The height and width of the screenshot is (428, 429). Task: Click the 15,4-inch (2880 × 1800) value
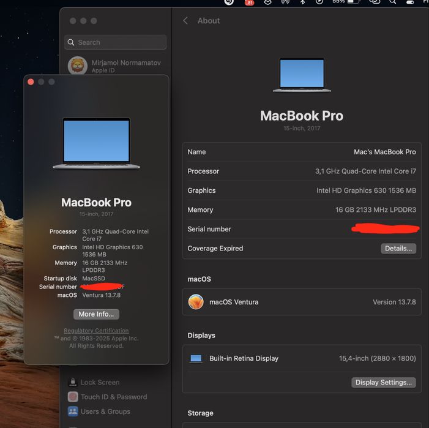[378, 358]
